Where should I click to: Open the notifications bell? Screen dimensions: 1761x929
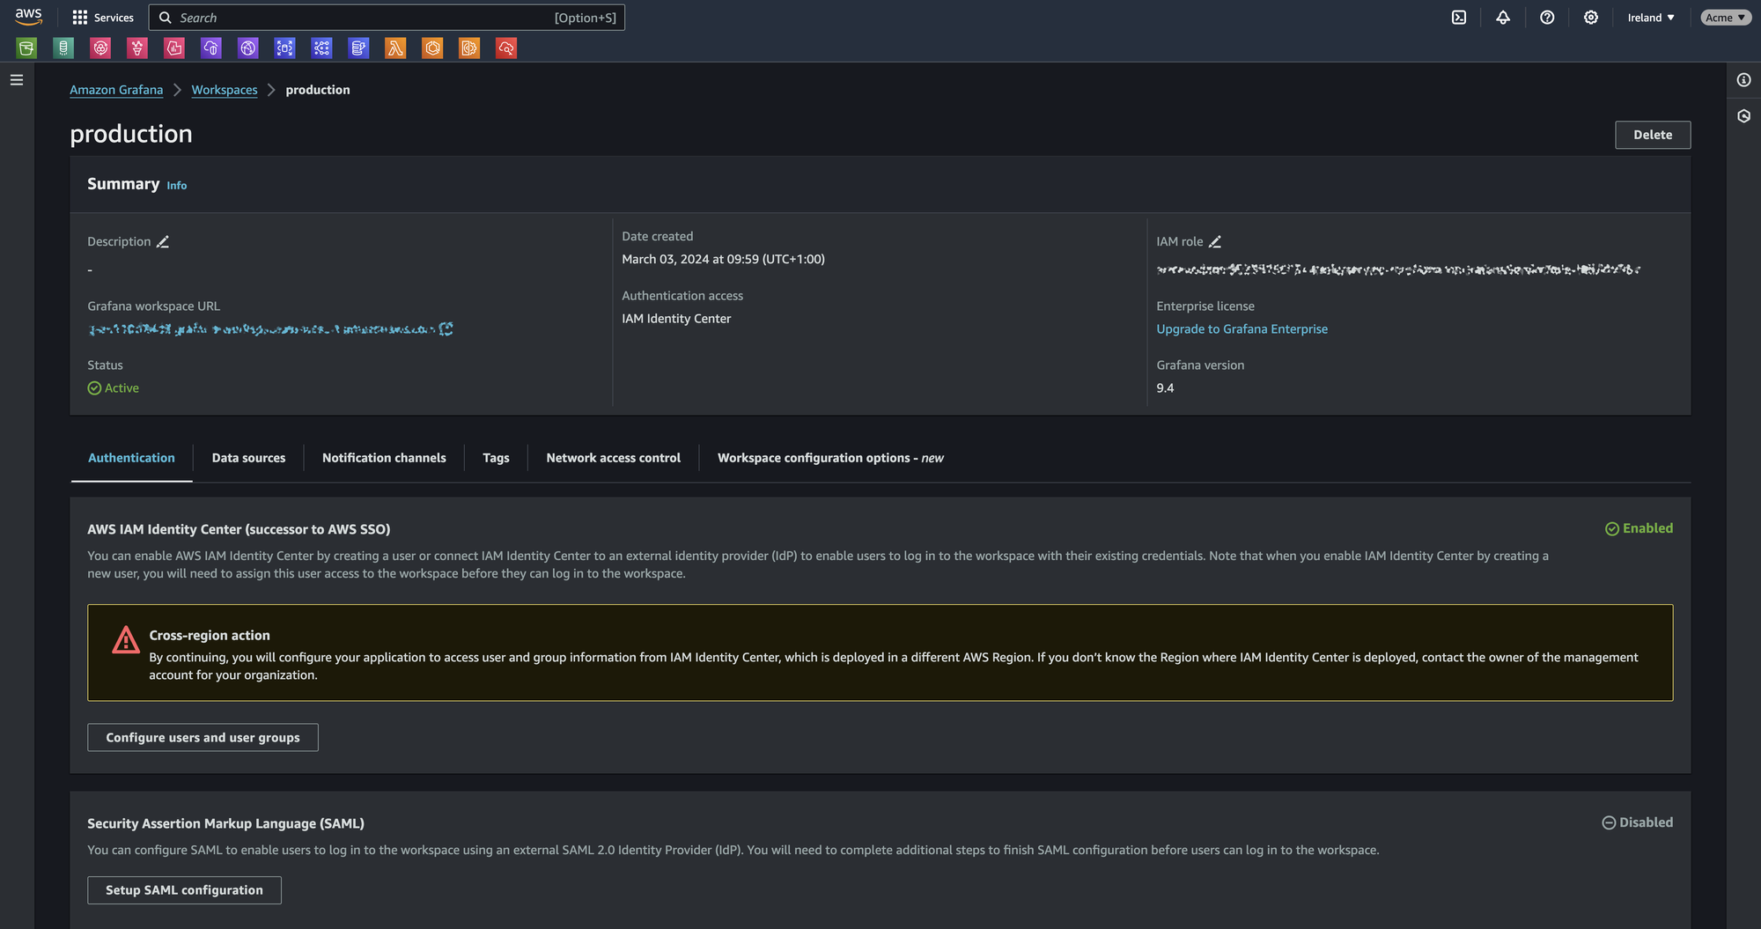[x=1503, y=18]
